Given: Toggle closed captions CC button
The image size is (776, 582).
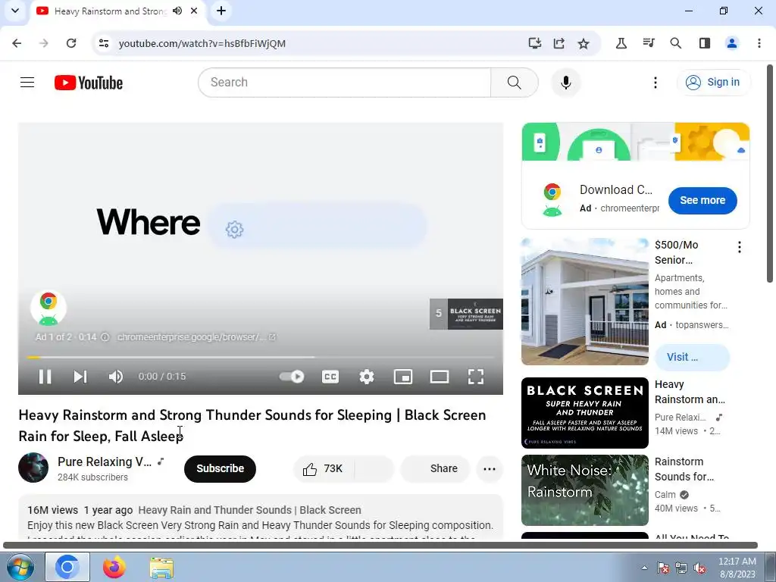Looking at the screenshot, I should click(x=330, y=377).
